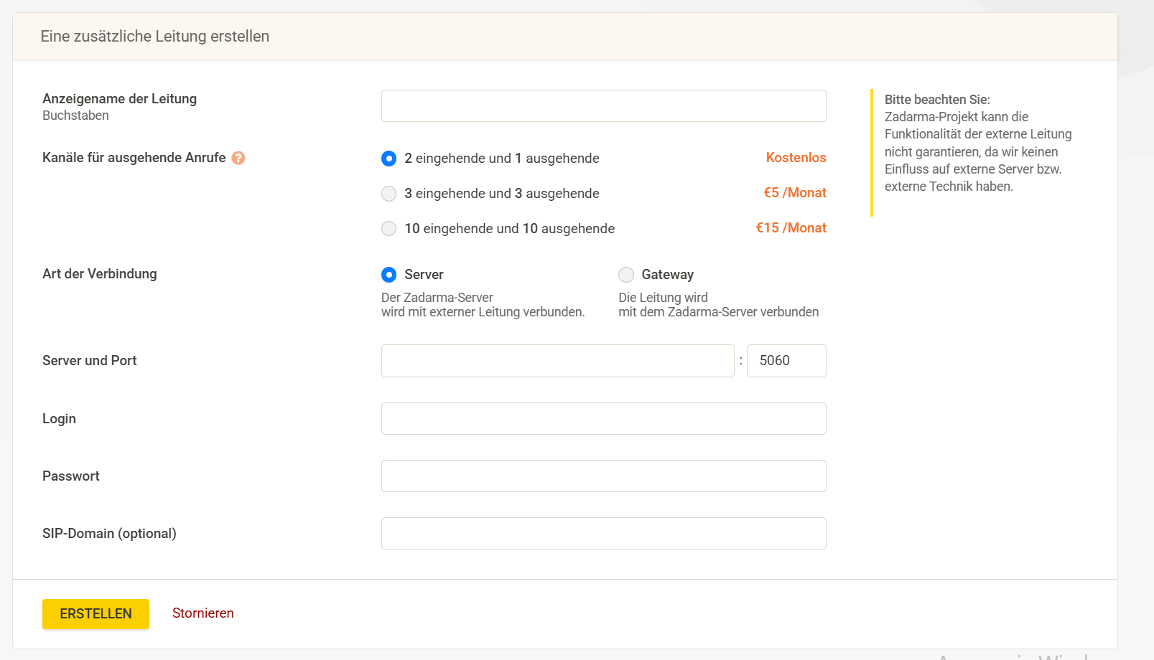Screen dimensions: 1154x660
Task: Click the Stornieren link to cancel
Action: tap(203, 613)
